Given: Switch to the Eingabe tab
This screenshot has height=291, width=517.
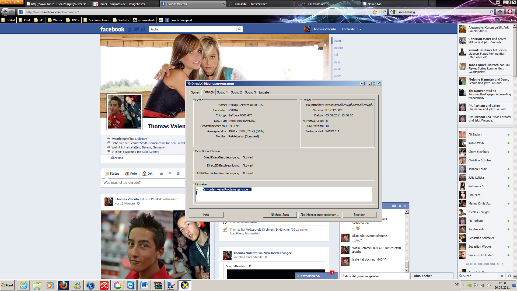Looking at the screenshot, I should tap(264, 92).
